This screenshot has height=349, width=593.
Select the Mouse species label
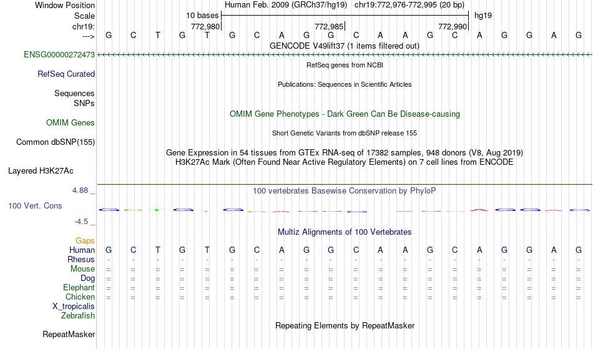tap(82, 269)
